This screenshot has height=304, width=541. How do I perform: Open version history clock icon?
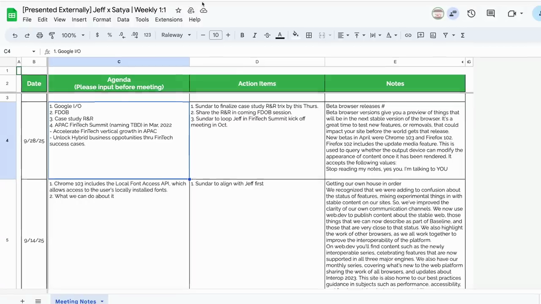point(471,14)
